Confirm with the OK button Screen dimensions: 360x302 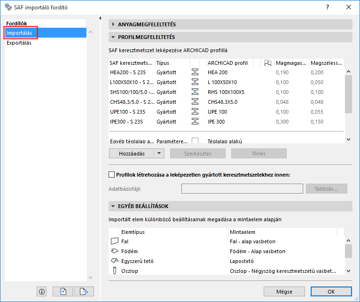(x=331, y=292)
